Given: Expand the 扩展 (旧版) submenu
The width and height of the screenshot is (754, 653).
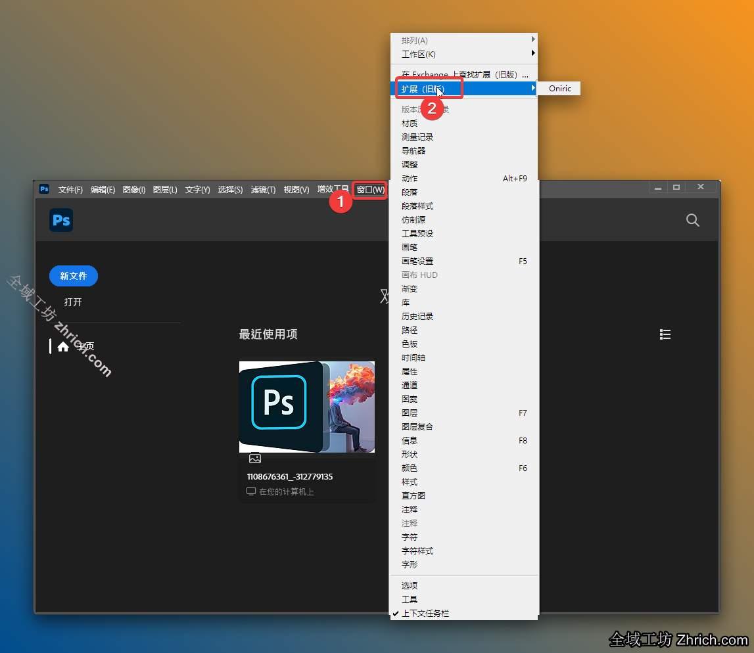Looking at the screenshot, I should 464,89.
